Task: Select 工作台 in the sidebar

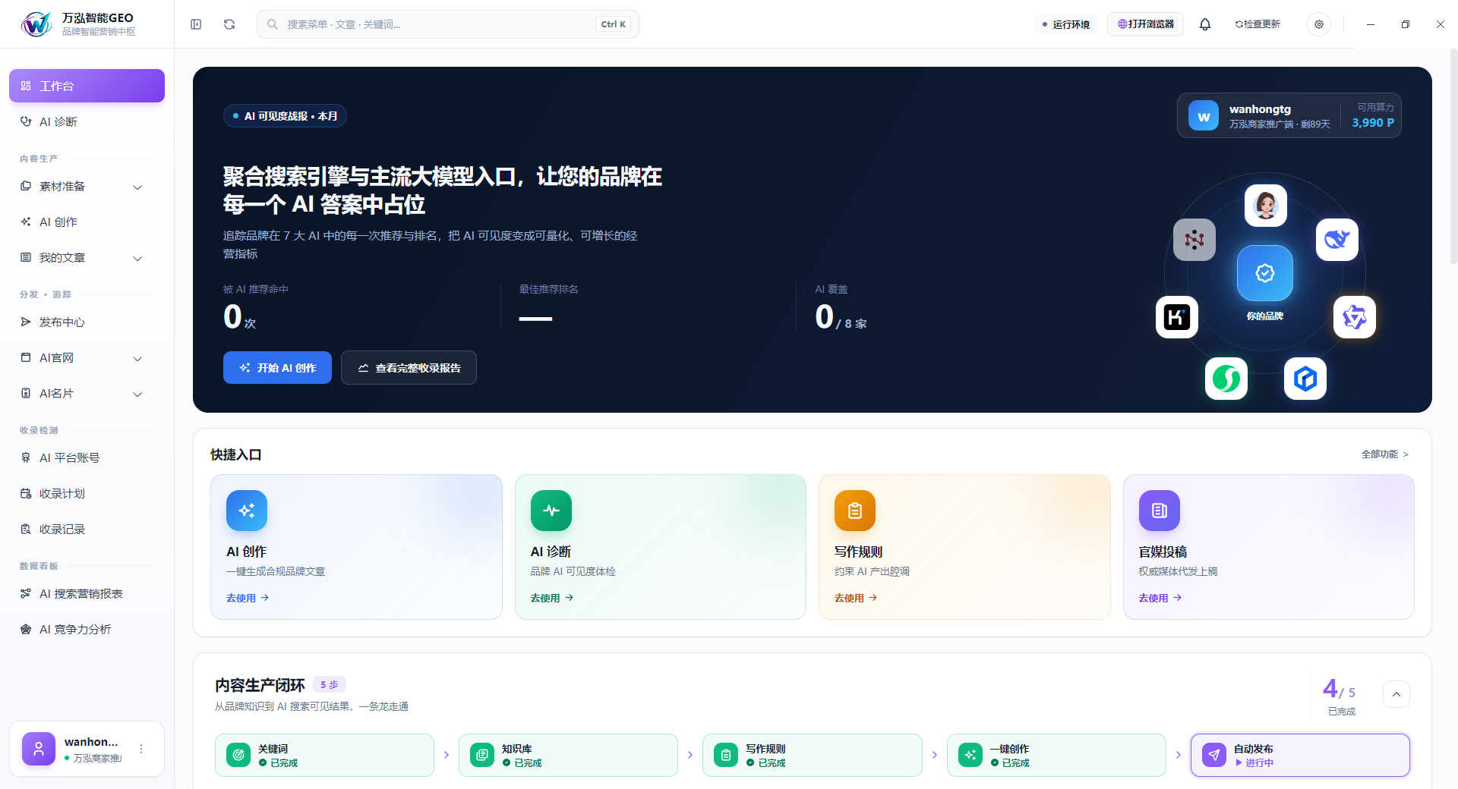Action: [87, 86]
